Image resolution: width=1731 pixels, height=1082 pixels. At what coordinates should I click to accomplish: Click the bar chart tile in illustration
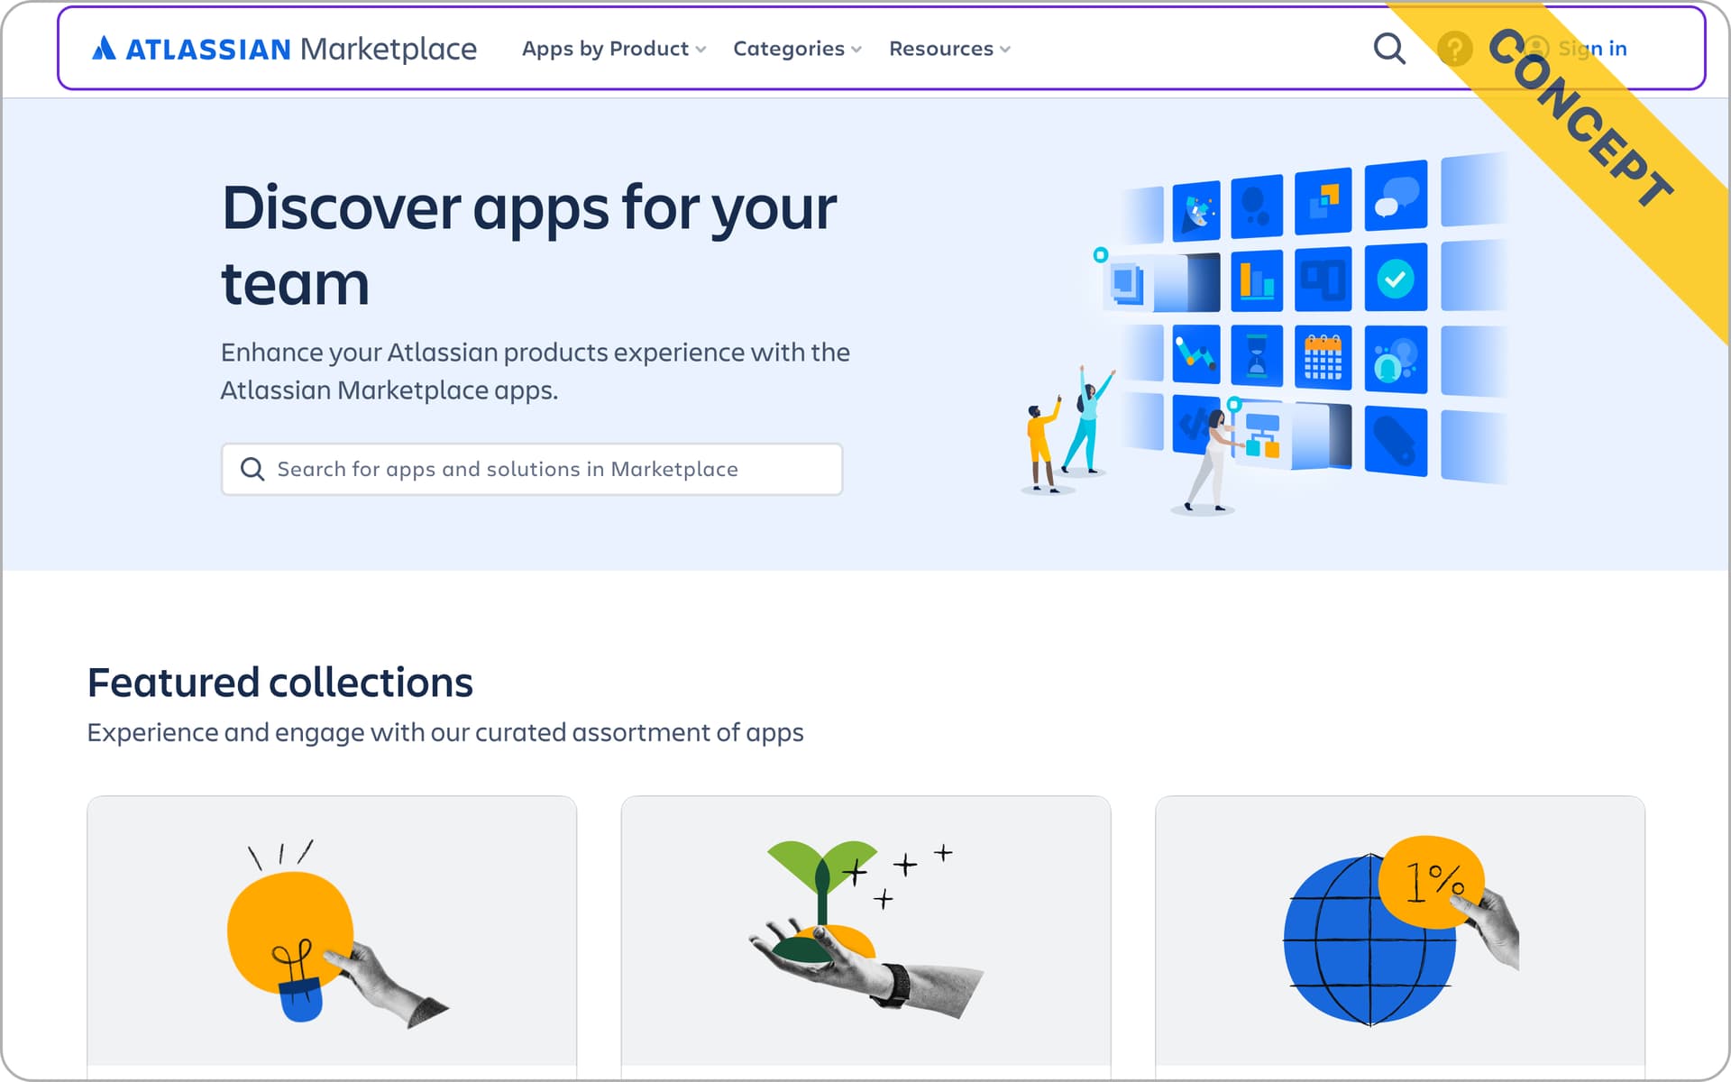point(1256,280)
